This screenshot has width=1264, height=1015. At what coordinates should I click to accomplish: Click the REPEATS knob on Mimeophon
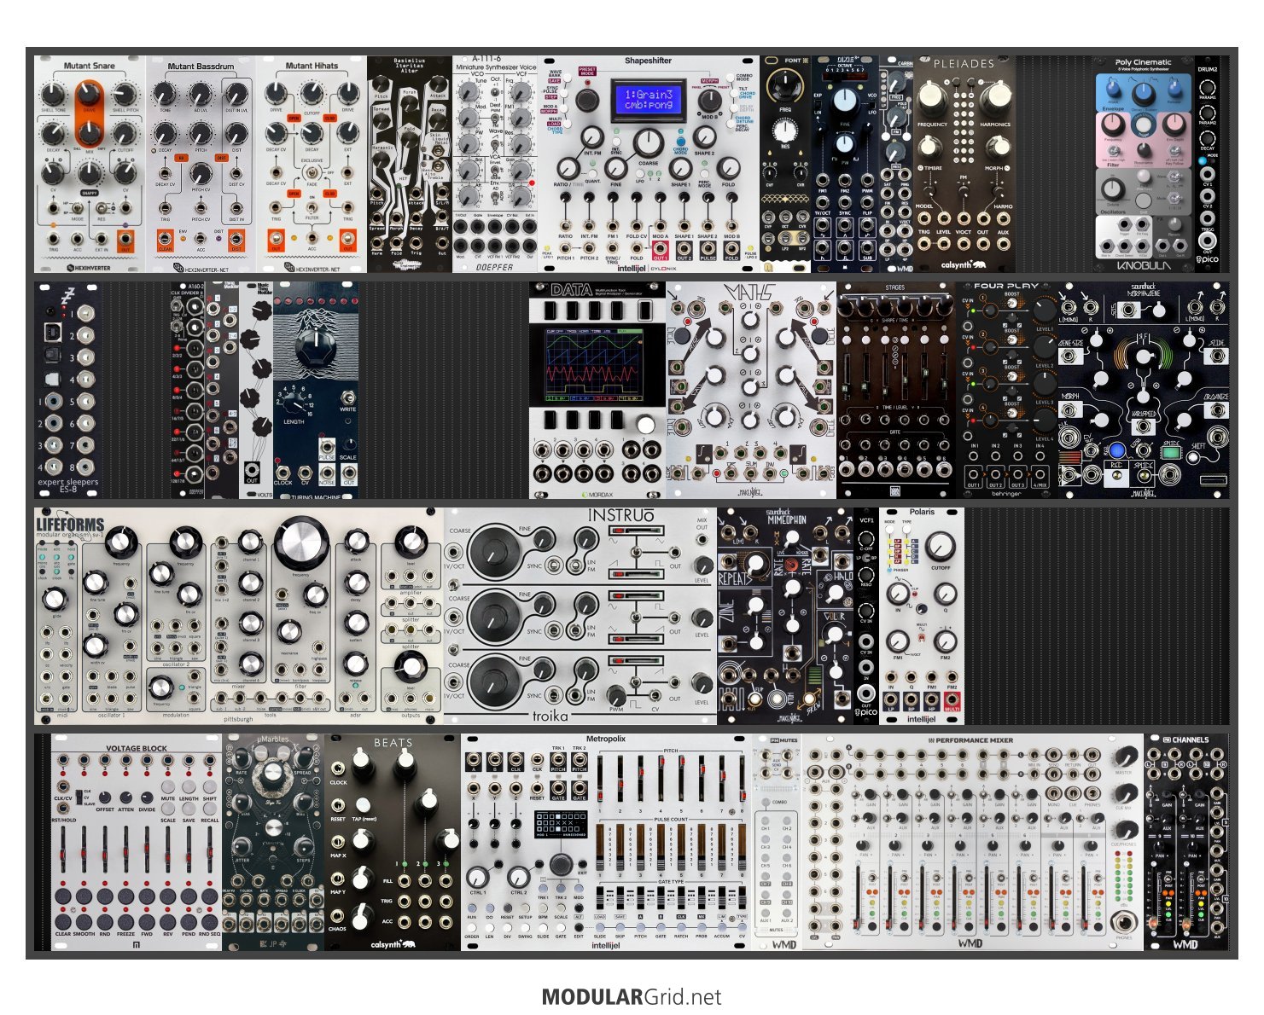(x=755, y=564)
